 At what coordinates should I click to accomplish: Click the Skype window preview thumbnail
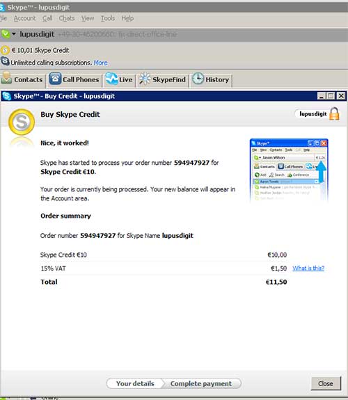click(289, 170)
